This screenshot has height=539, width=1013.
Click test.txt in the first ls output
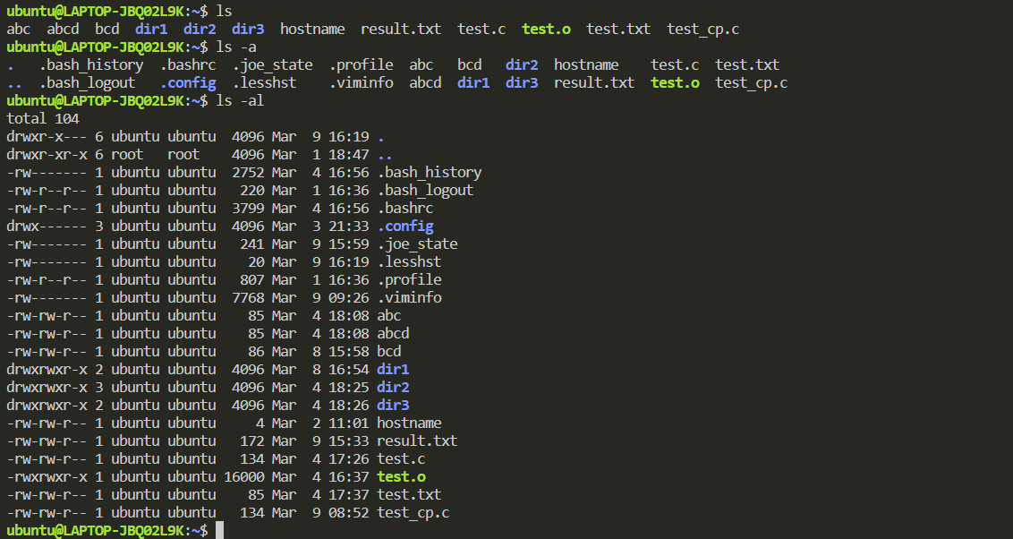tap(618, 29)
